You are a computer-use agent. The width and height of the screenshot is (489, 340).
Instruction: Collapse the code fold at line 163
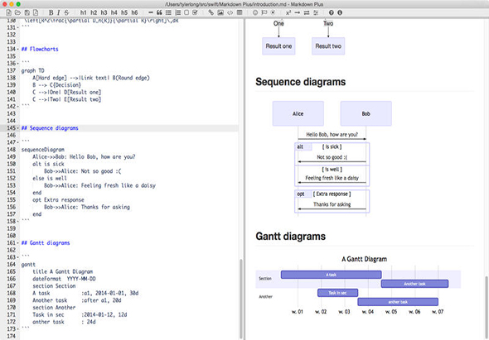17,257
